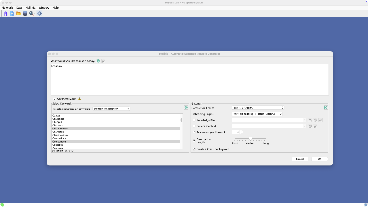This screenshot has width=368, height=207.
Task: Open the Data menu
Action: pos(19,7)
